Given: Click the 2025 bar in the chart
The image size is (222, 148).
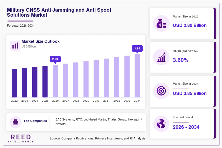Looking at the screenshot, I should pos(45,82).
